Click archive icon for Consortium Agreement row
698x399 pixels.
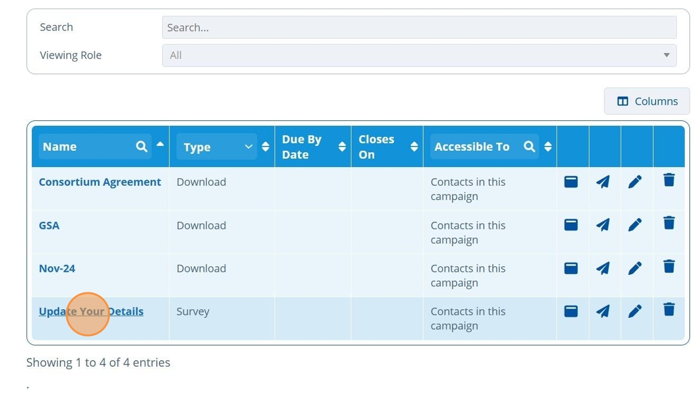pos(571,181)
